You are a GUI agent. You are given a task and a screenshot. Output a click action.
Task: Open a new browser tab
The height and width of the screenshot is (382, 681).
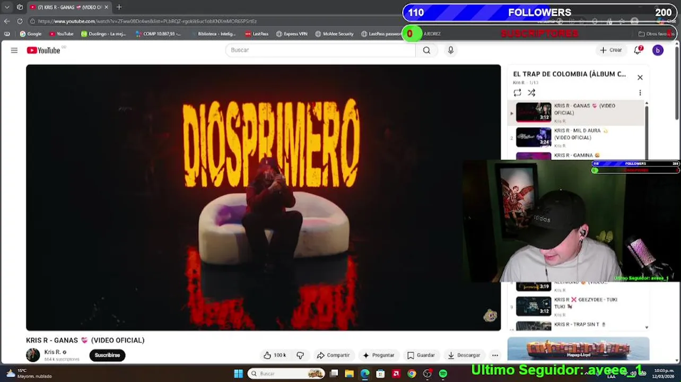click(119, 7)
